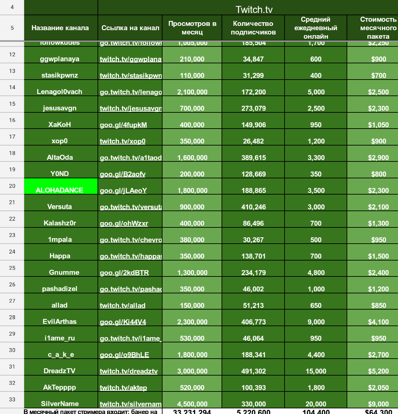This screenshot has width=398, height=414.
Task: Open the 1mpala go.twitch.tv/chevro link
Action: point(131,240)
